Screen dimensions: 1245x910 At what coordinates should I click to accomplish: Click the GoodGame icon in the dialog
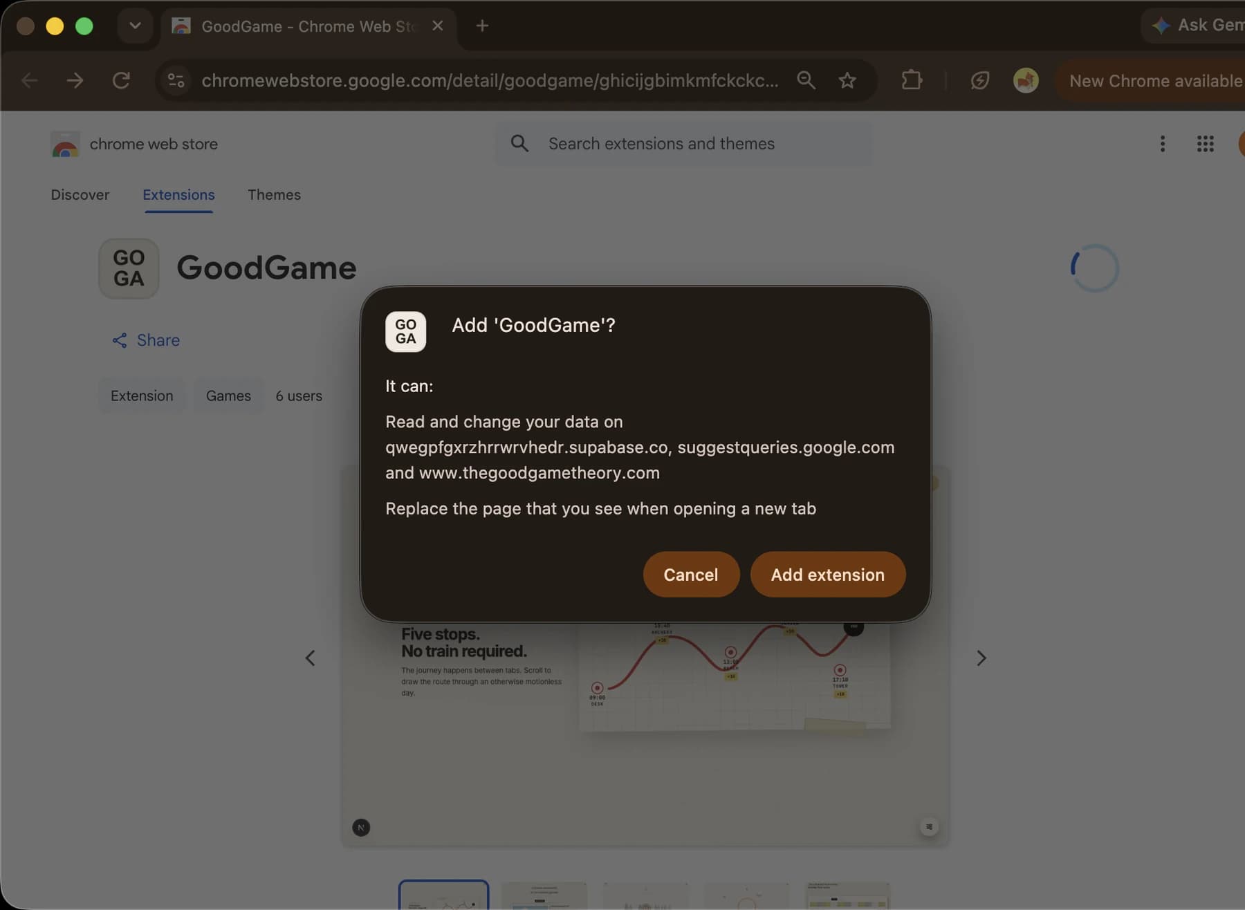click(405, 331)
